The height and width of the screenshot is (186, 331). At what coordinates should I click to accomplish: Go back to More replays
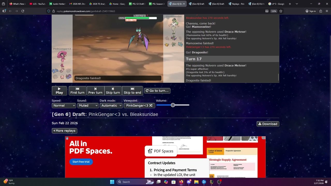64,131
